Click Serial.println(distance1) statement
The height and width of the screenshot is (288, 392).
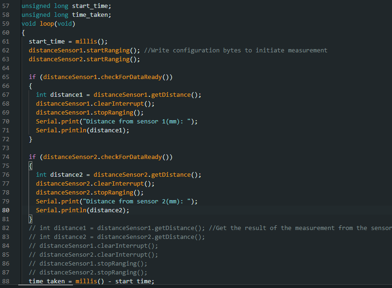tap(82, 130)
